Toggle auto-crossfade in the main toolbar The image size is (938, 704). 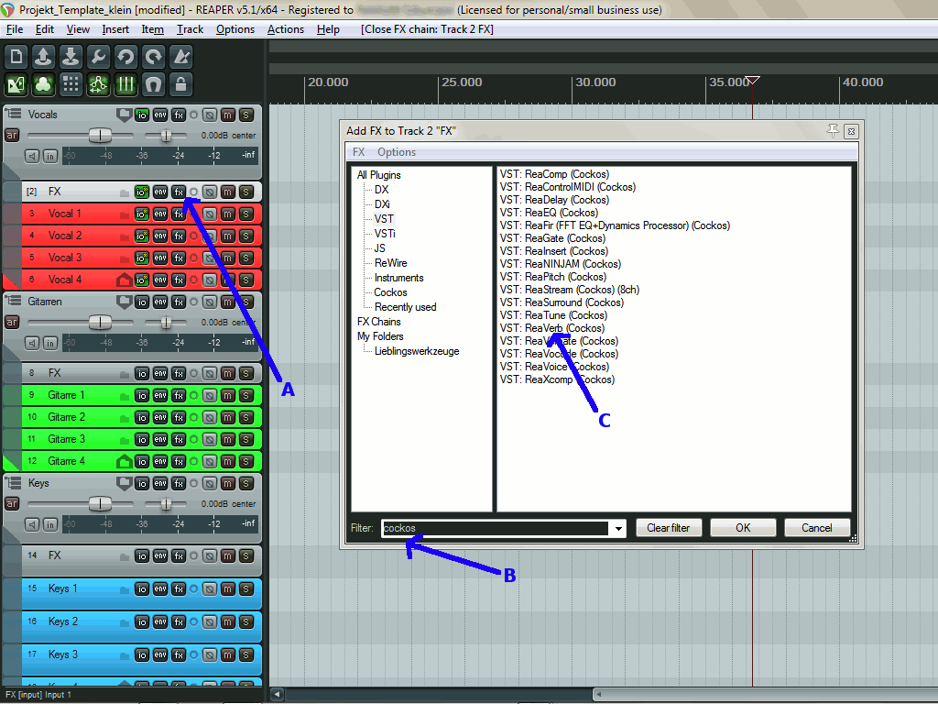[x=16, y=84]
